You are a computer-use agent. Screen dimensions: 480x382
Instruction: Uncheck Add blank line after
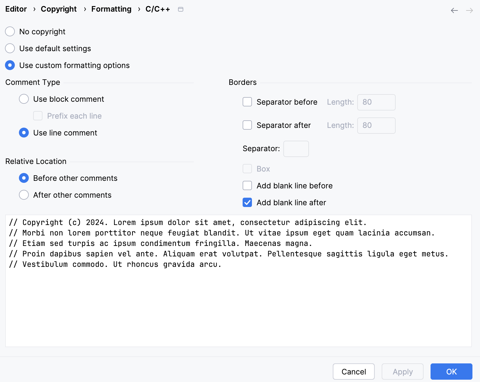(x=247, y=203)
